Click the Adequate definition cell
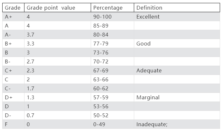The image size is (222, 131). (149, 70)
